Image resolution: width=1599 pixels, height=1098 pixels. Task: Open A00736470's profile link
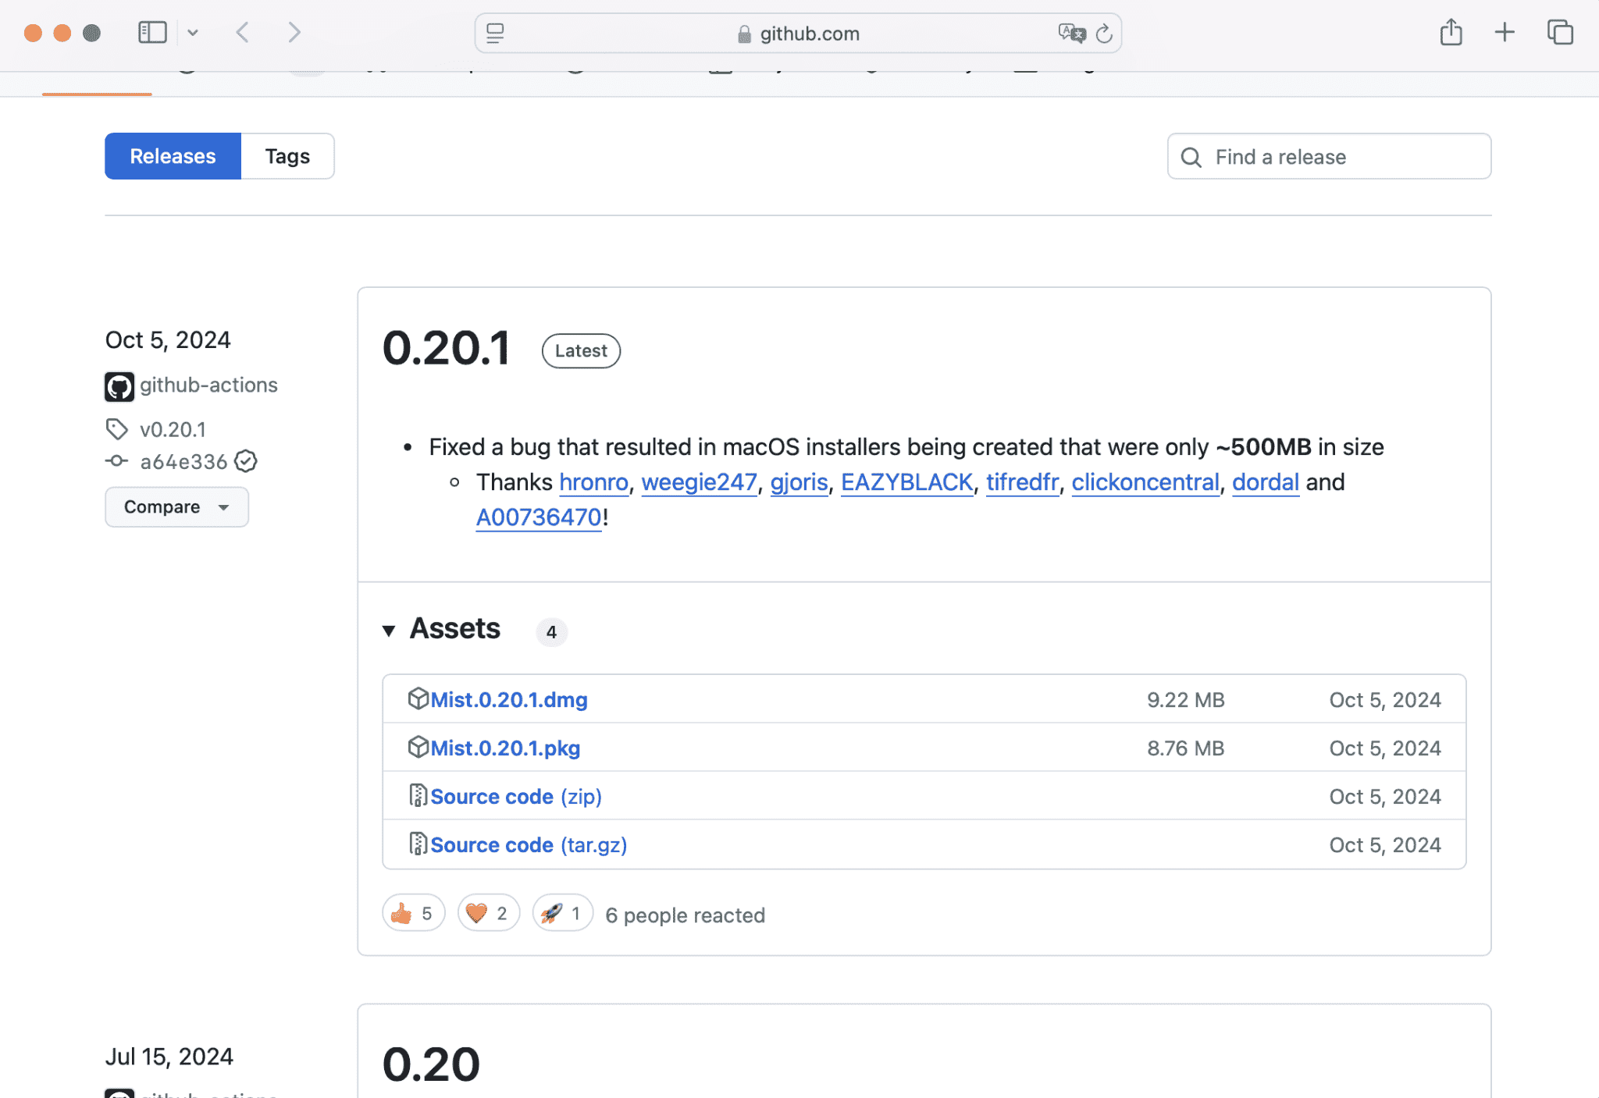tap(539, 517)
